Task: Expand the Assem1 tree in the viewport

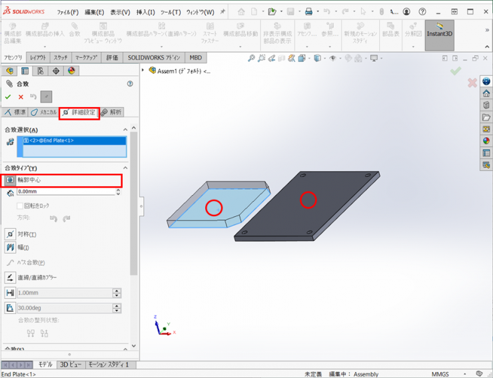Action: [143, 71]
